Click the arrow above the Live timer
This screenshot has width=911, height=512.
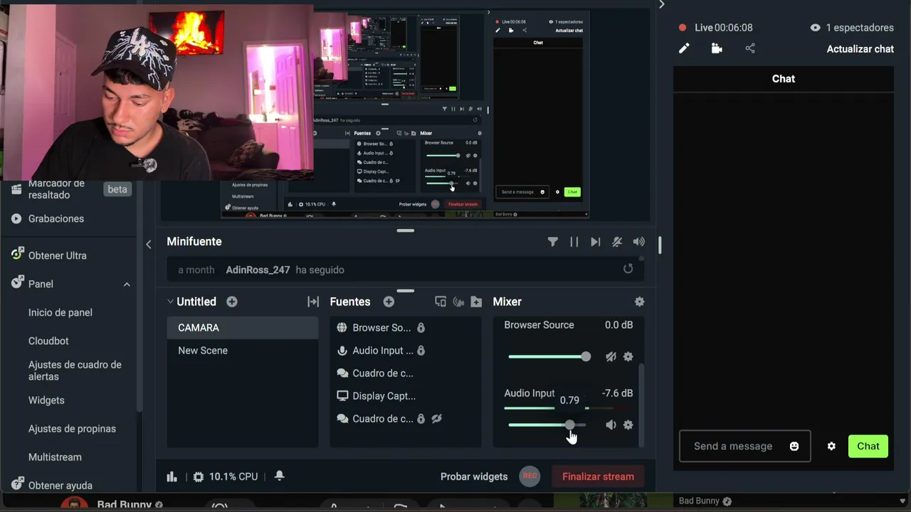coord(661,5)
